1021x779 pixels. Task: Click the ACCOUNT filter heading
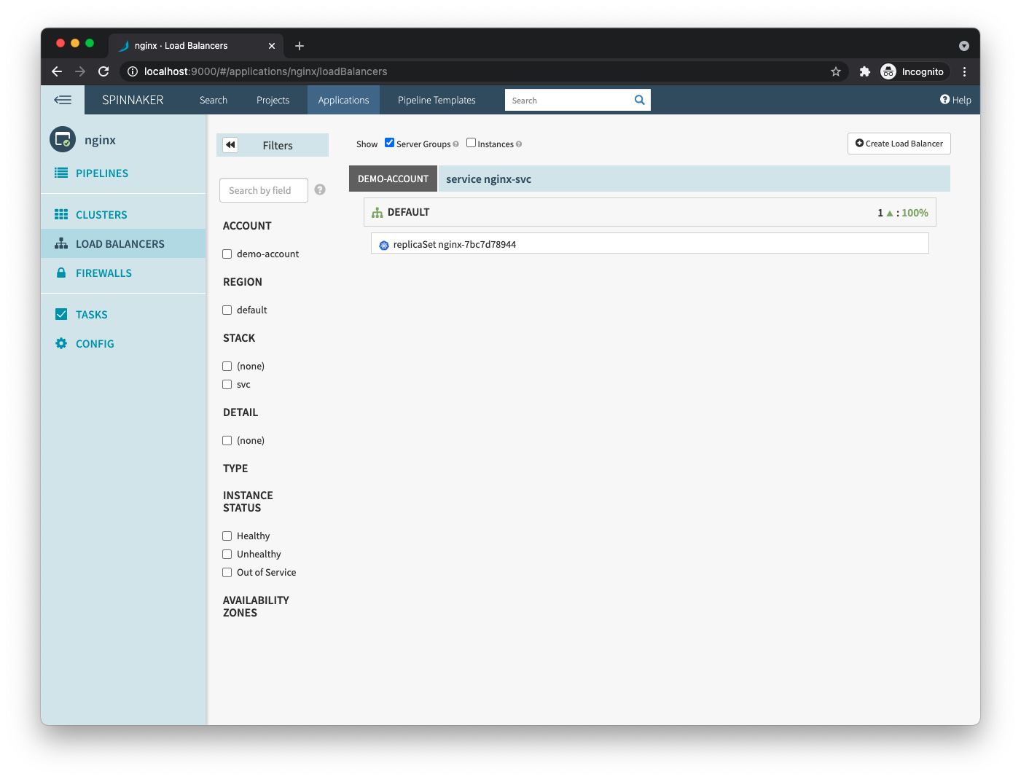[247, 226]
